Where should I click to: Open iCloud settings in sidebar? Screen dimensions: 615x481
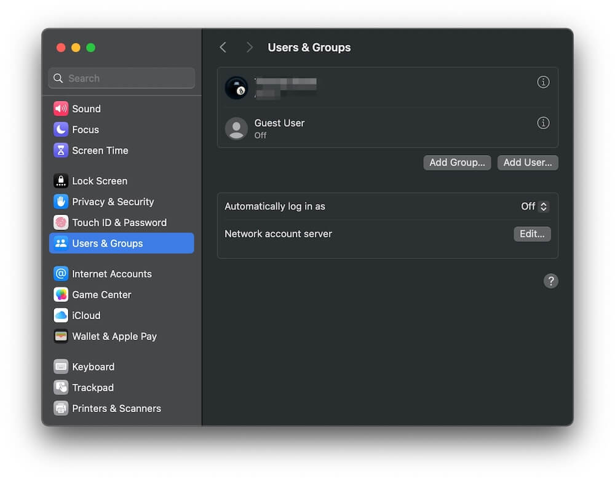(x=121, y=315)
